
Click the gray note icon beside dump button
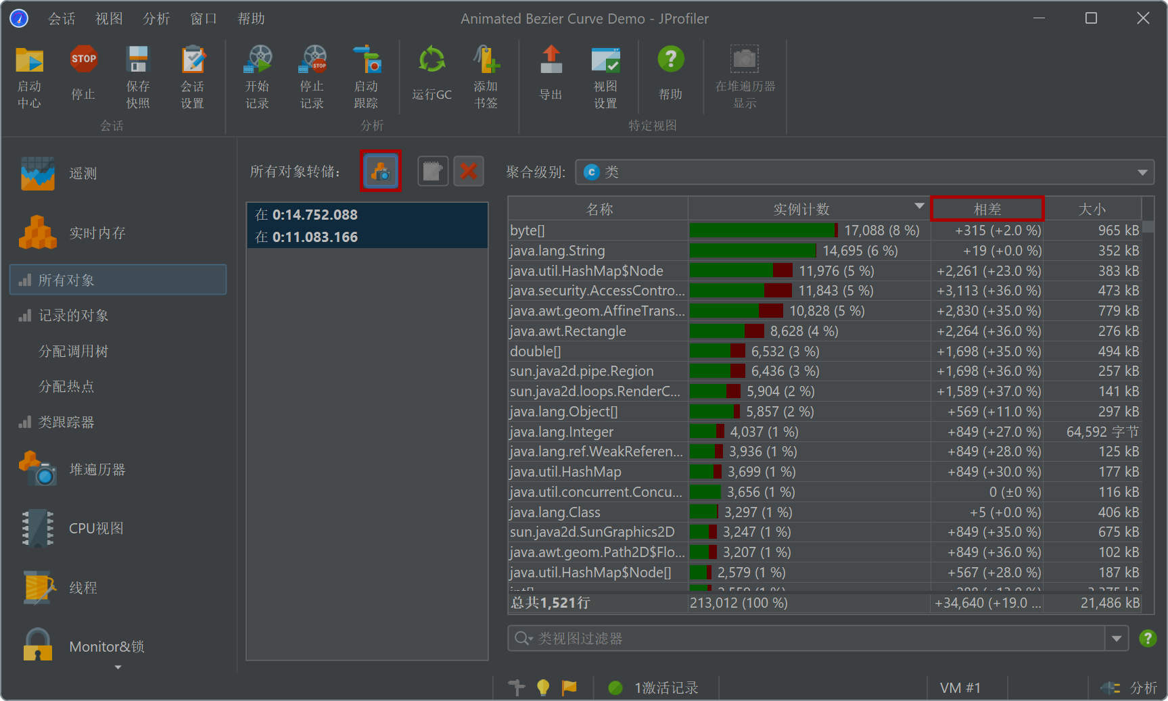click(x=433, y=171)
